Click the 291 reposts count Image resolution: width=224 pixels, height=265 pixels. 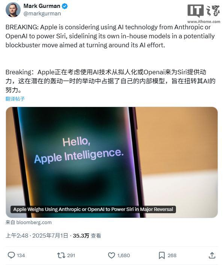tap(71, 255)
